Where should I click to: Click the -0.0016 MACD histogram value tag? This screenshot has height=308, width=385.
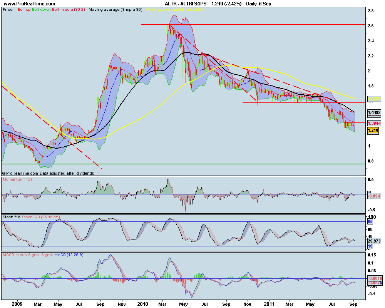click(375, 278)
